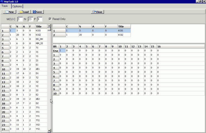Click the Save disk button
206x133 pixels.
37,12
